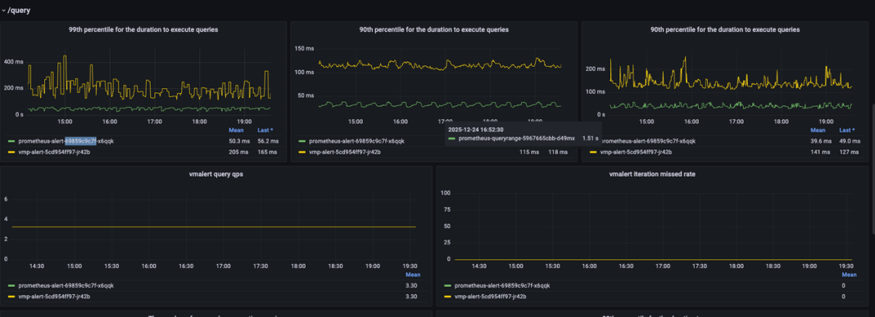
Task: Open the vmalert query qps panel title menu
Action: tap(216, 174)
